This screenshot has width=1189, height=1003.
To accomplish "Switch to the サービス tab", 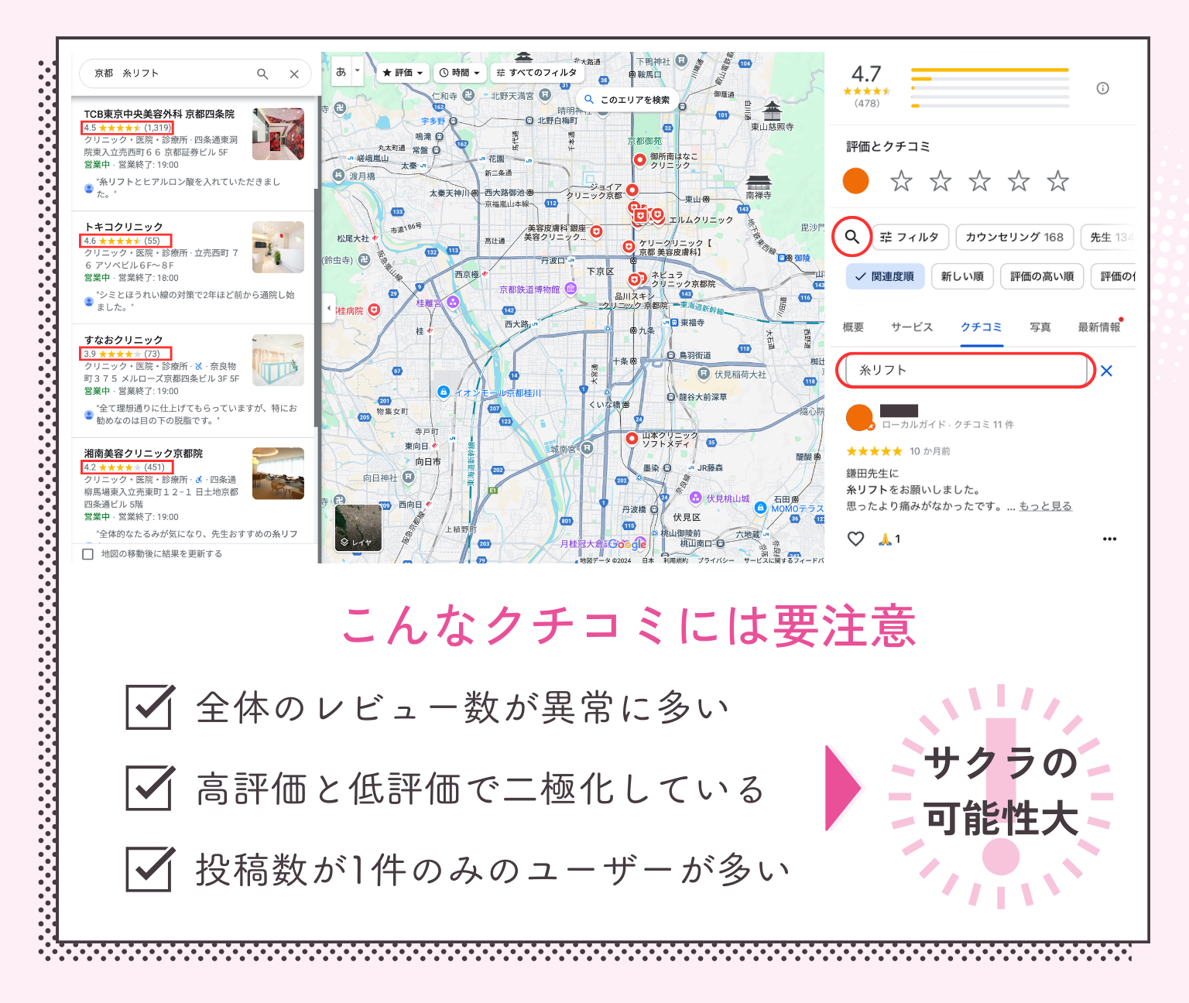I will point(912,327).
